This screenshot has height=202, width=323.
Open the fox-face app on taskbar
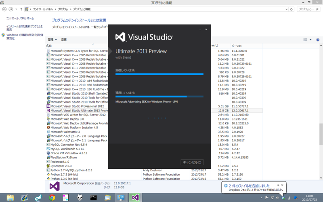(80, 198)
